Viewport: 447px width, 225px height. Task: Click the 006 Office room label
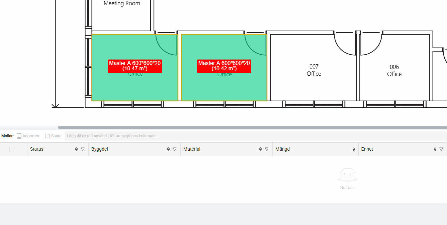click(x=394, y=71)
